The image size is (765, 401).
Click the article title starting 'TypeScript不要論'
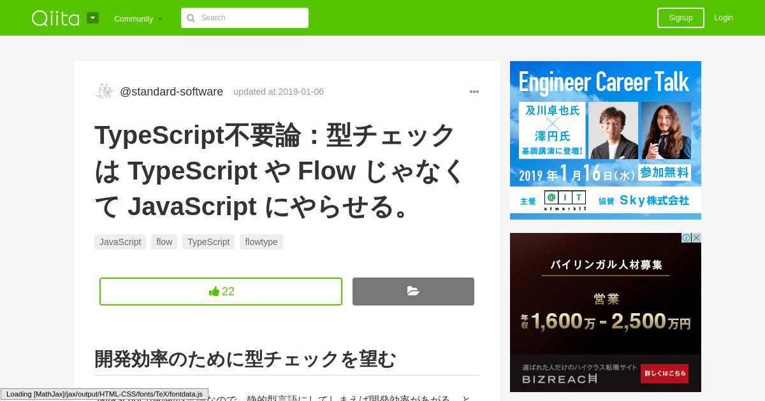coord(280,171)
